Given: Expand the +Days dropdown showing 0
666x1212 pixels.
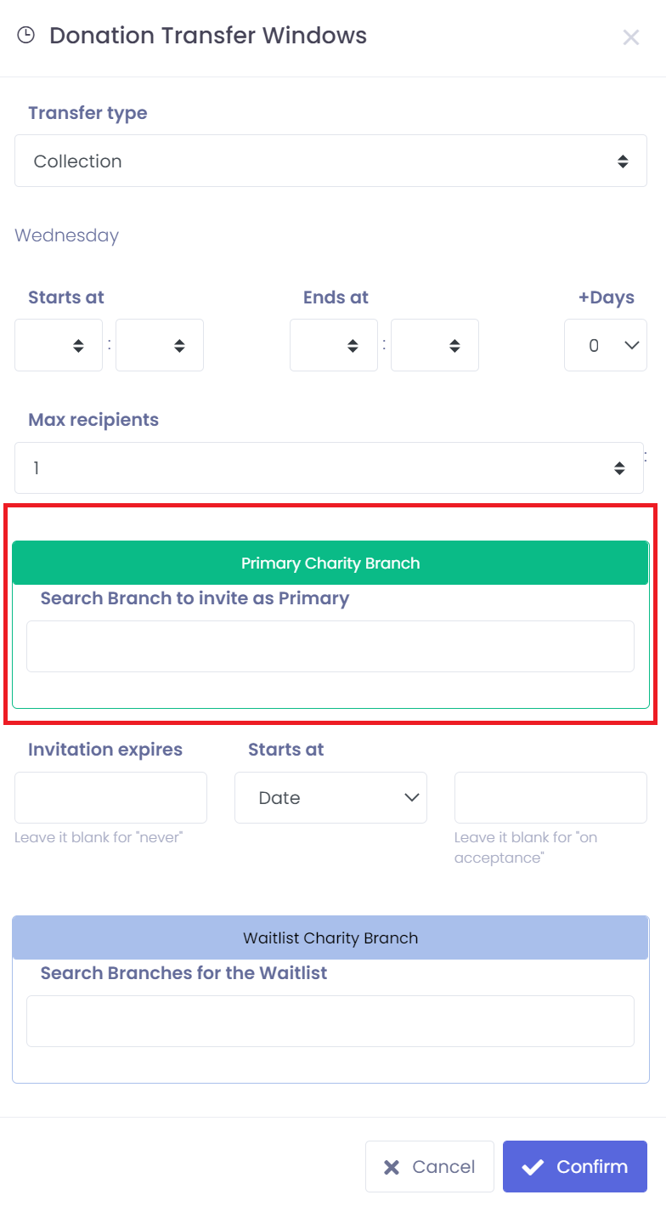Looking at the screenshot, I should [x=606, y=345].
